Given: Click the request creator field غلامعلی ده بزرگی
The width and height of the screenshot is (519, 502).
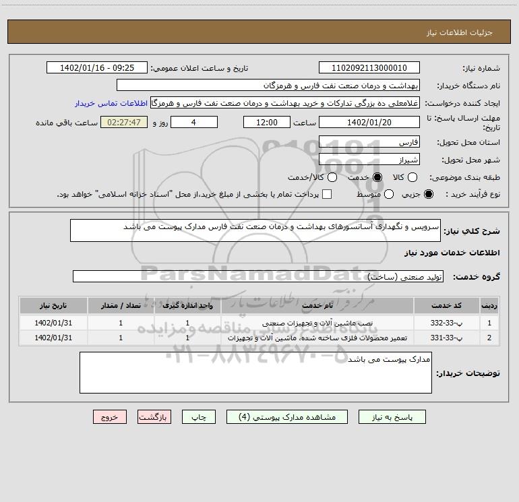Looking at the screenshot, I should [285, 103].
